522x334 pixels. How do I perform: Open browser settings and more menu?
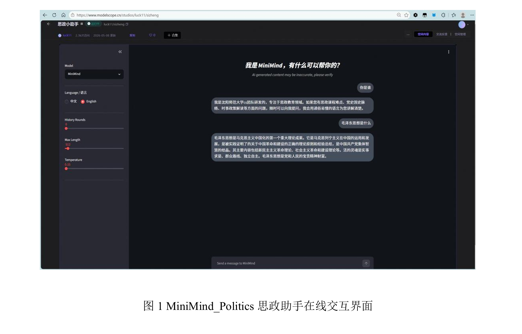472,15
